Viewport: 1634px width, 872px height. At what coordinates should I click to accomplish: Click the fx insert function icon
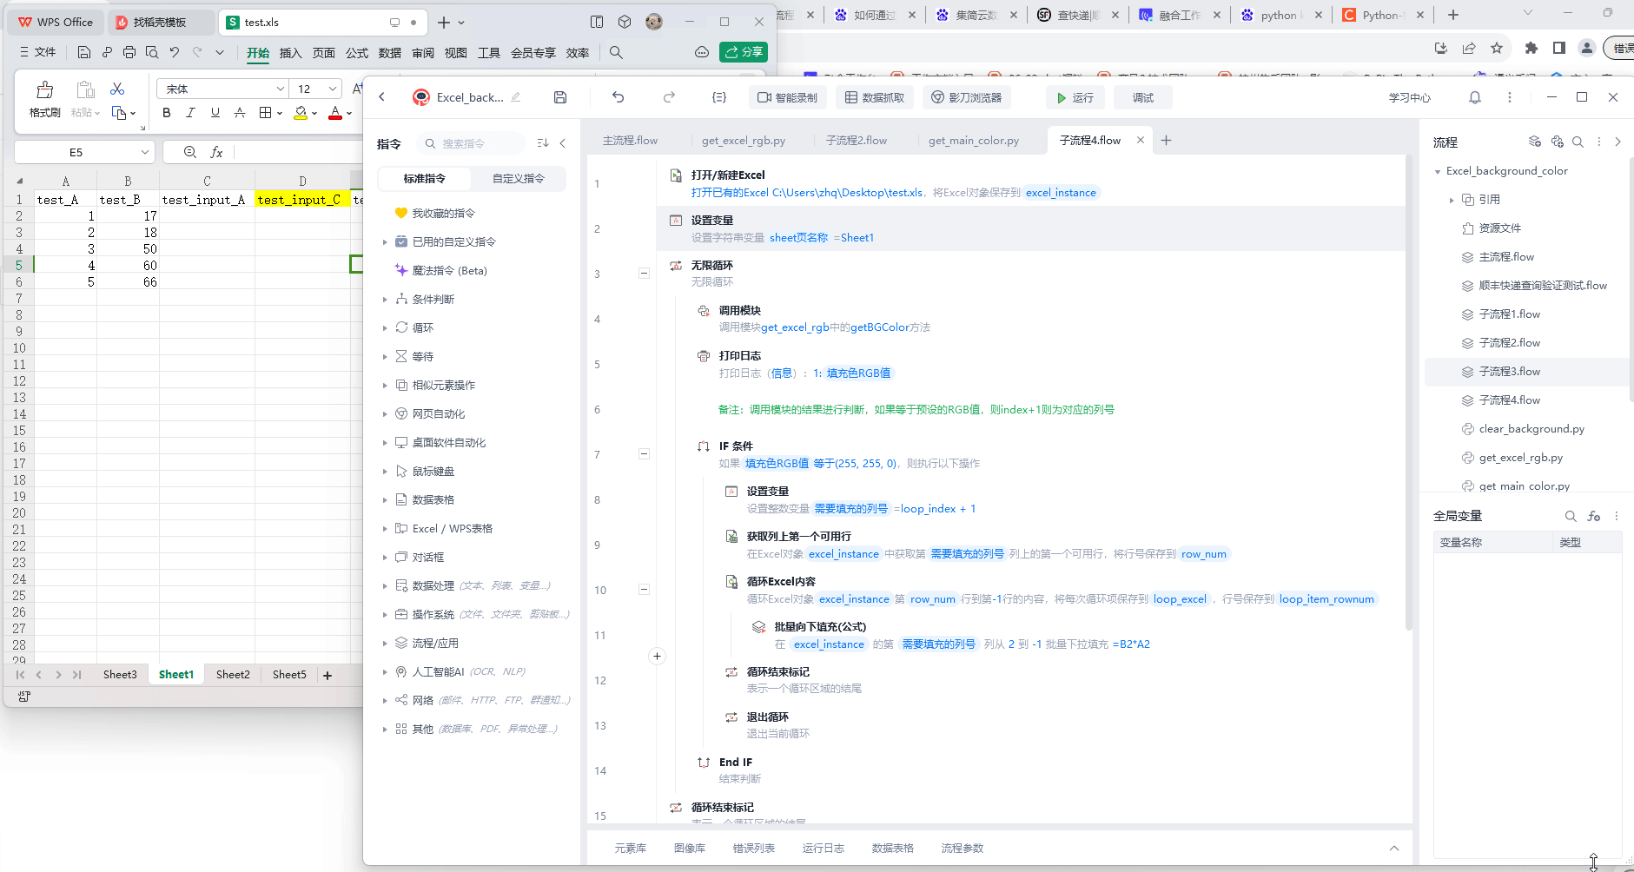(x=216, y=152)
